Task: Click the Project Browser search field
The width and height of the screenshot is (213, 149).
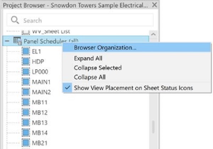Action: pos(85,20)
